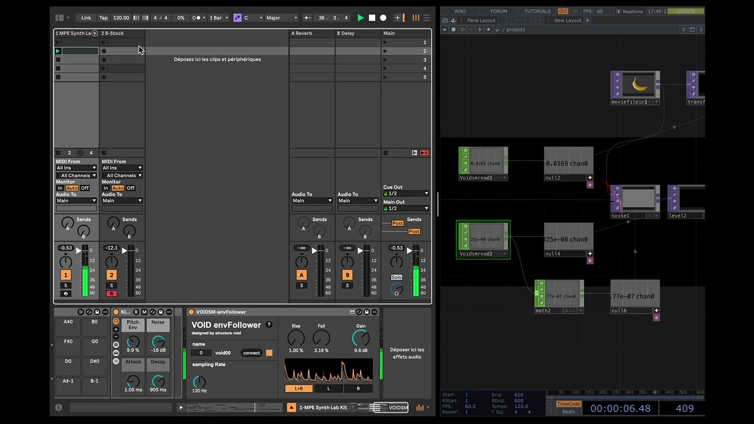Click the Solo cue button on Main track
Image resolution: width=754 pixels, height=424 pixels.
point(396,277)
